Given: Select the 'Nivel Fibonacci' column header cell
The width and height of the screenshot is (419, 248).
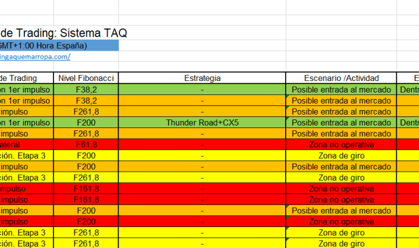Looking at the screenshot, I should [86, 78].
